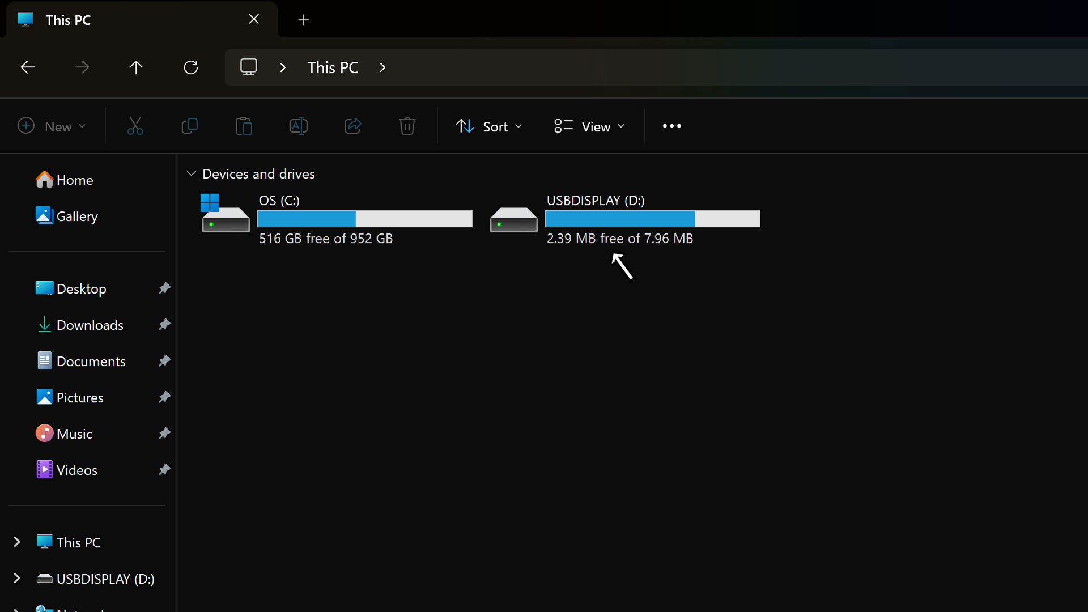Toggle the pin next to Downloads
This screenshot has height=612, width=1088.
point(164,325)
